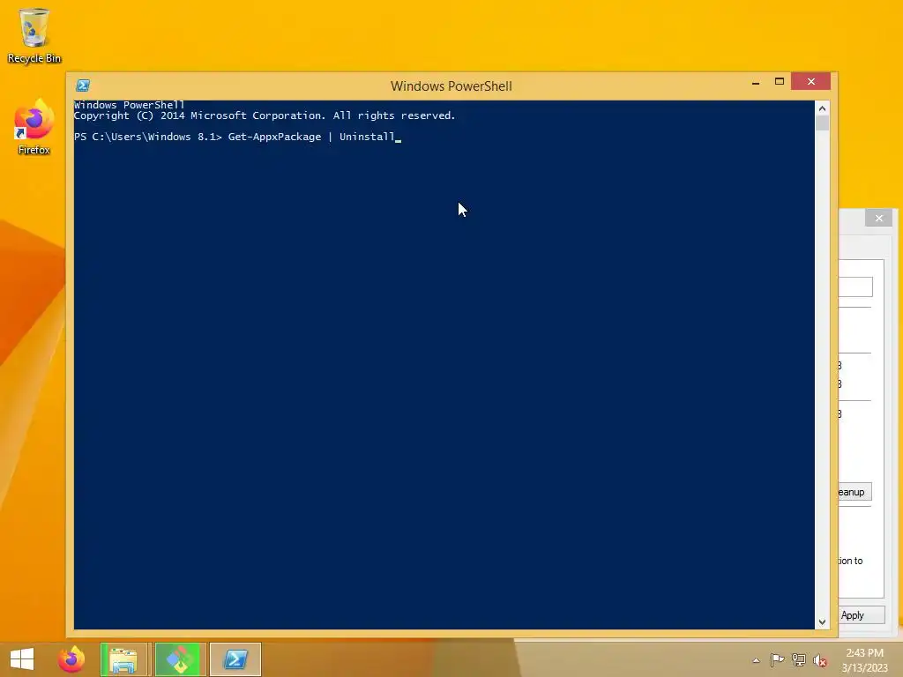The image size is (903, 677).
Task: Close the background dialog window
Action: click(x=879, y=219)
